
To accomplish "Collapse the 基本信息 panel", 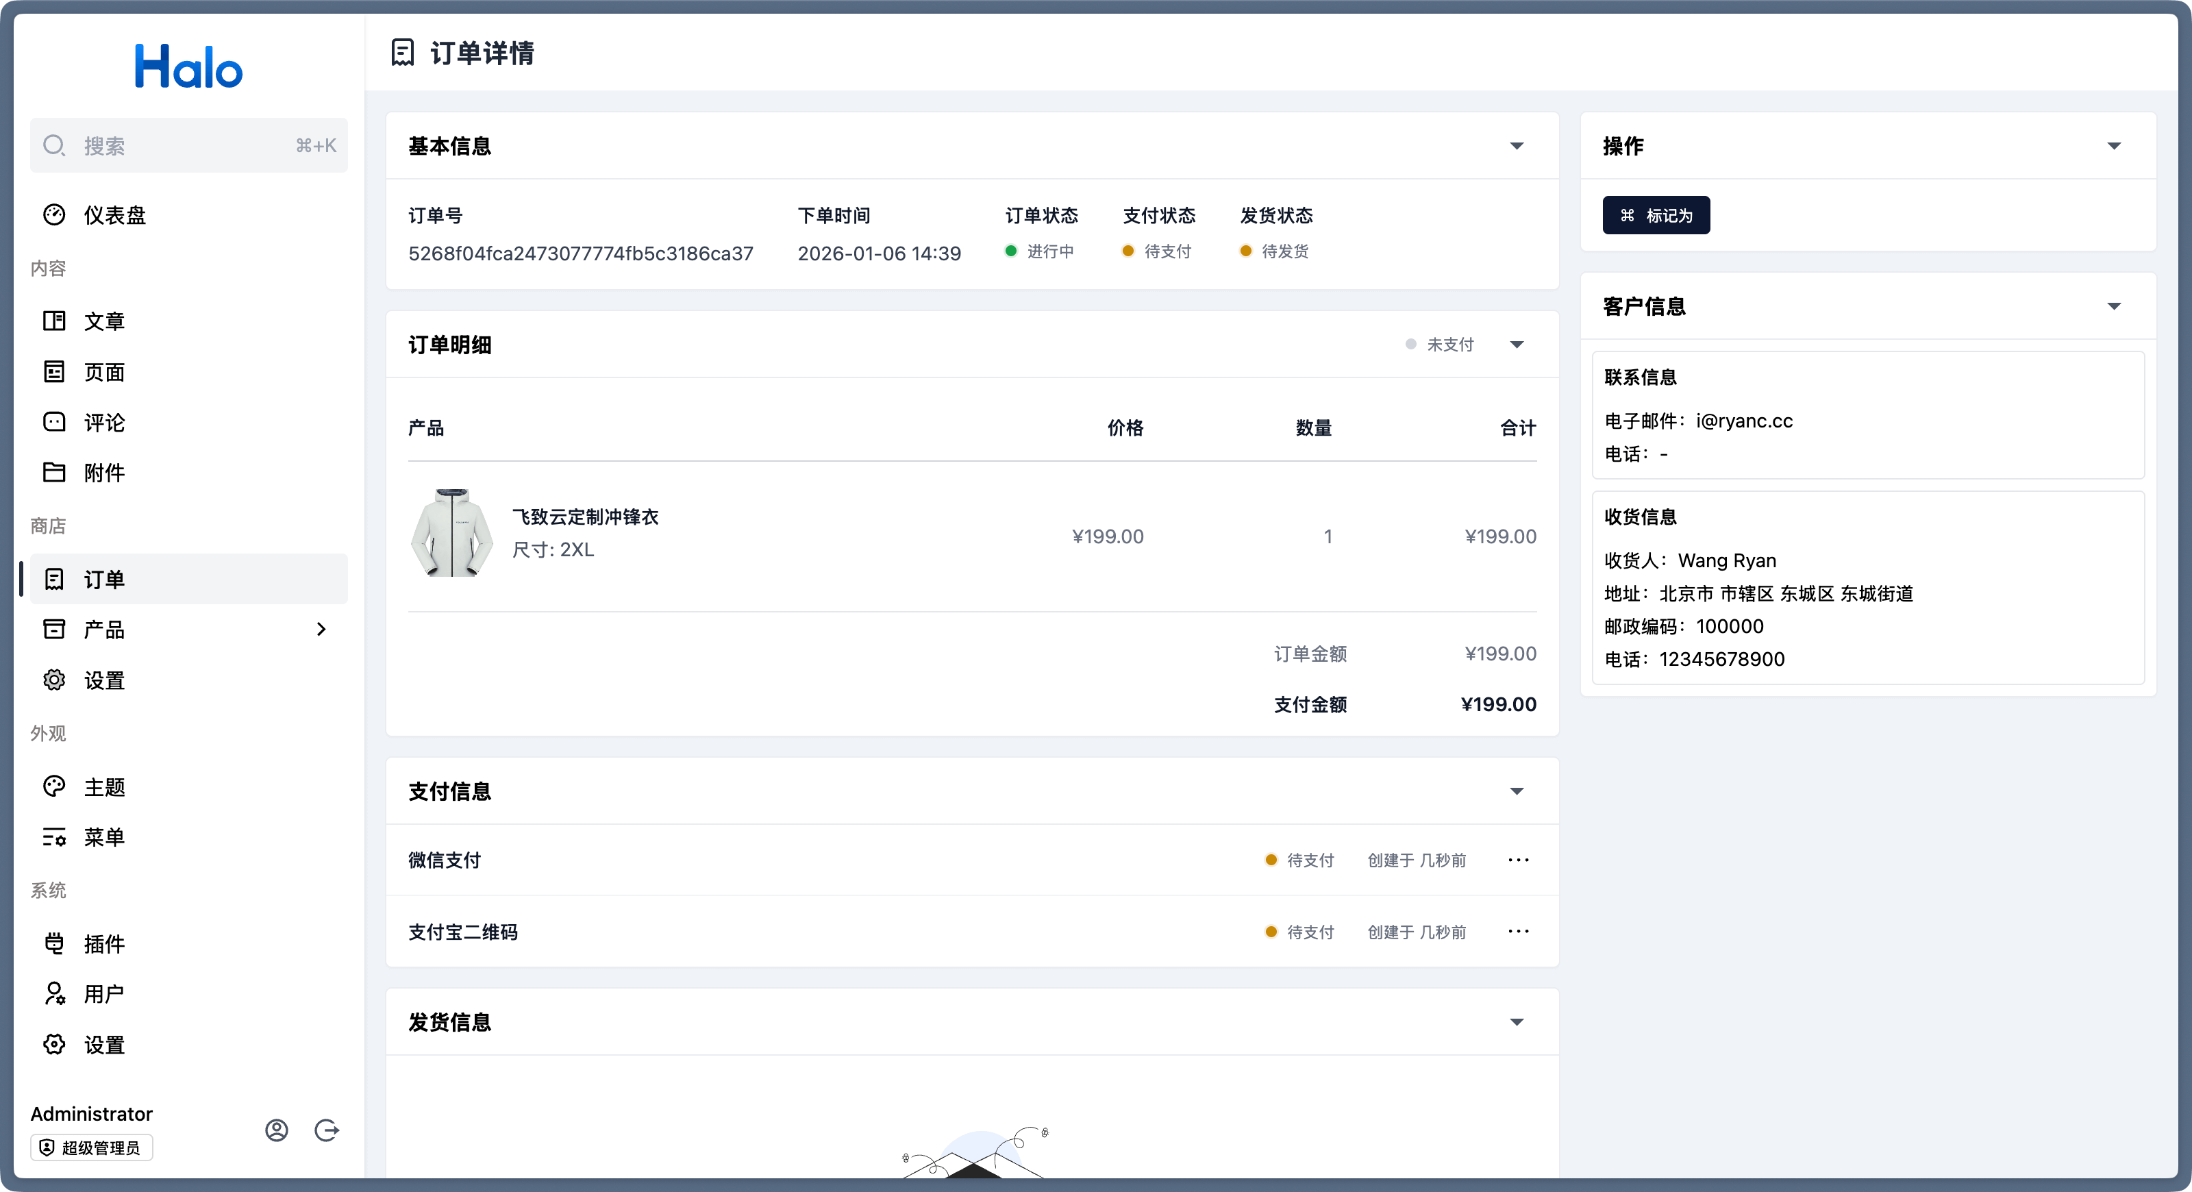I will tap(1517, 145).
